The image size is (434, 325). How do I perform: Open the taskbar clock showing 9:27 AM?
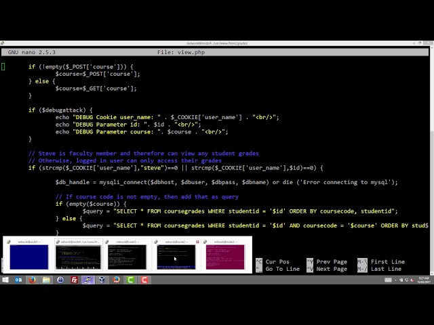(424, 280)
